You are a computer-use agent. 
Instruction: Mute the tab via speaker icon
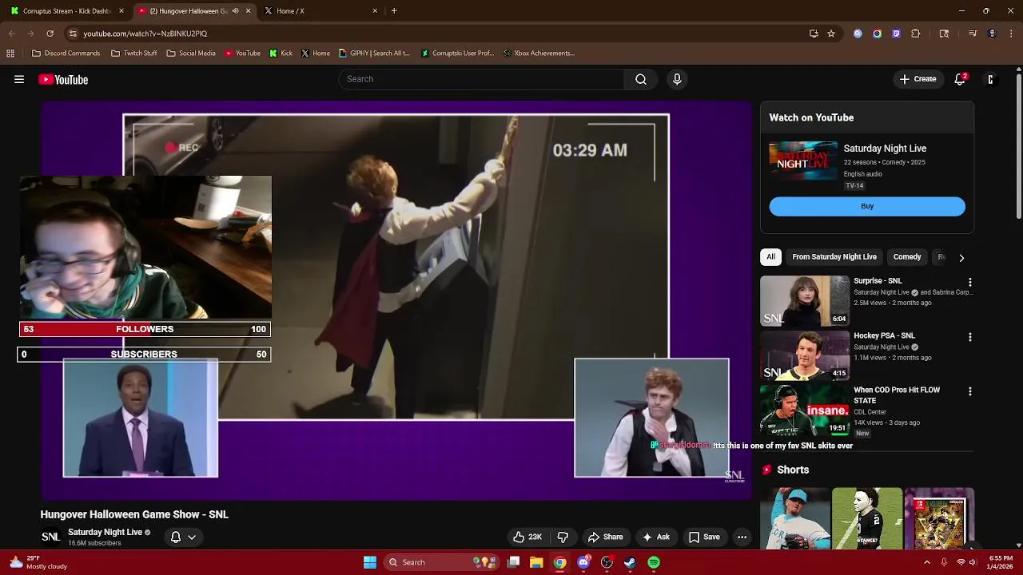click(235, 11)
